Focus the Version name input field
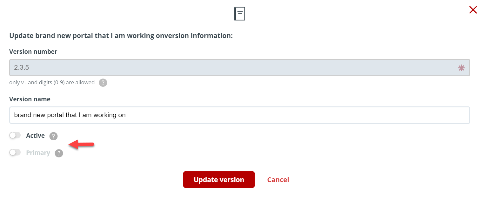Screen dimensions: 482x197 tap(240, 115)
